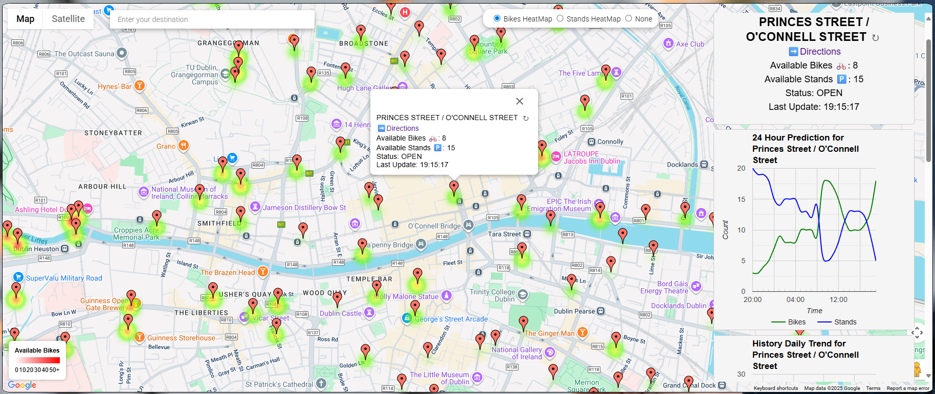The width and height of the screenshot is (935, 394).
Task: Select the Stands HeatMap radio button
Action: 560,18
